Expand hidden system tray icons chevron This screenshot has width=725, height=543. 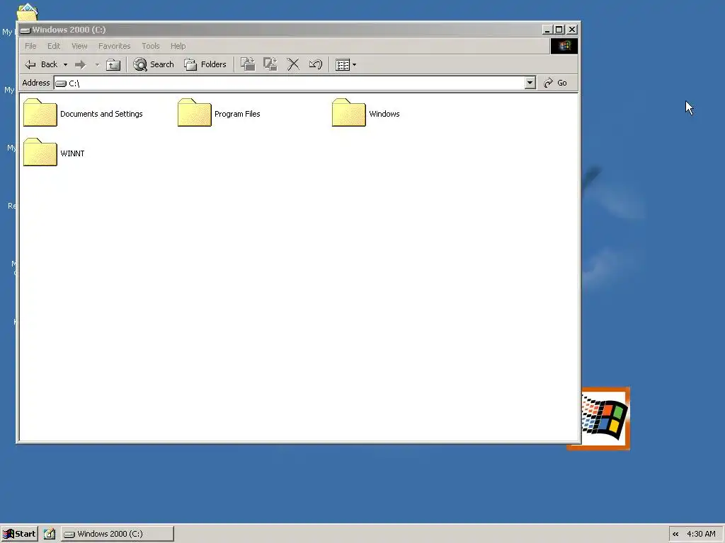(x=675, y=535)
